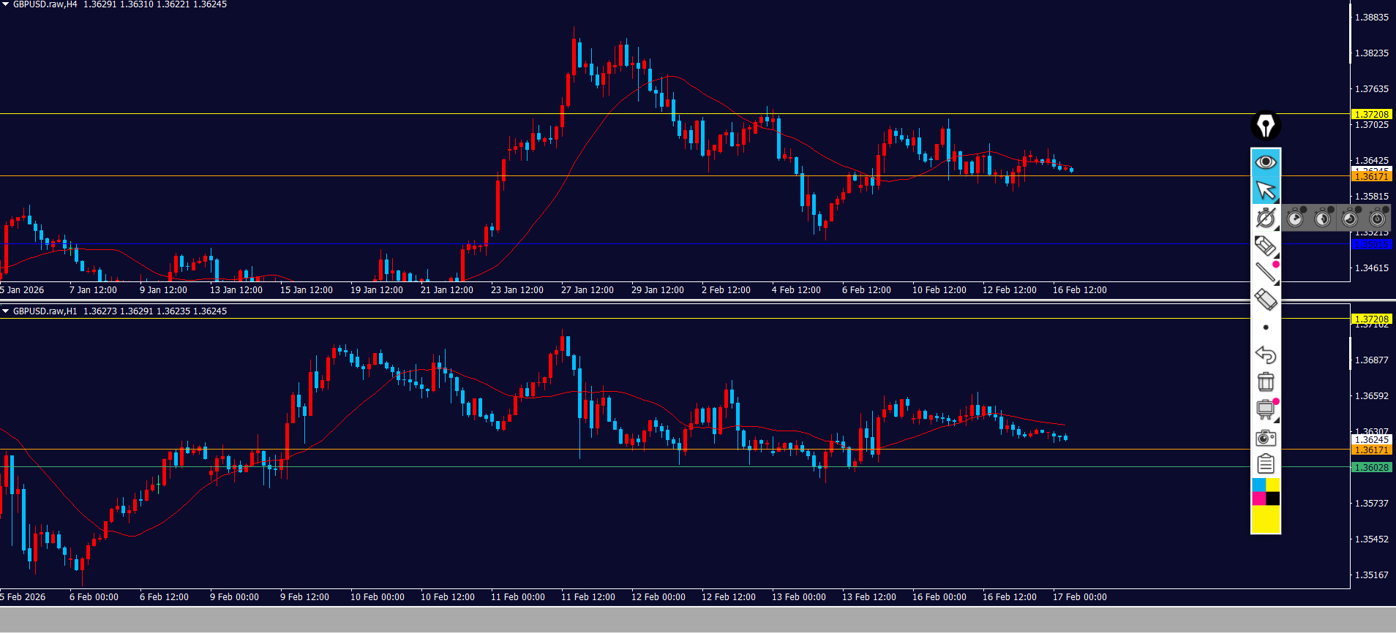Select the eraser tool
Image resolution: width=1396 pixels, height=633 pixels.
(1265, 300)
